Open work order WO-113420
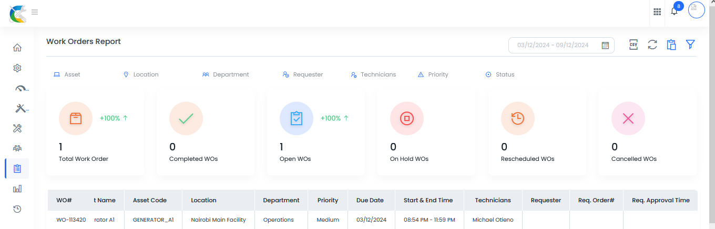The image size is (715, 229). coord(71,220)
